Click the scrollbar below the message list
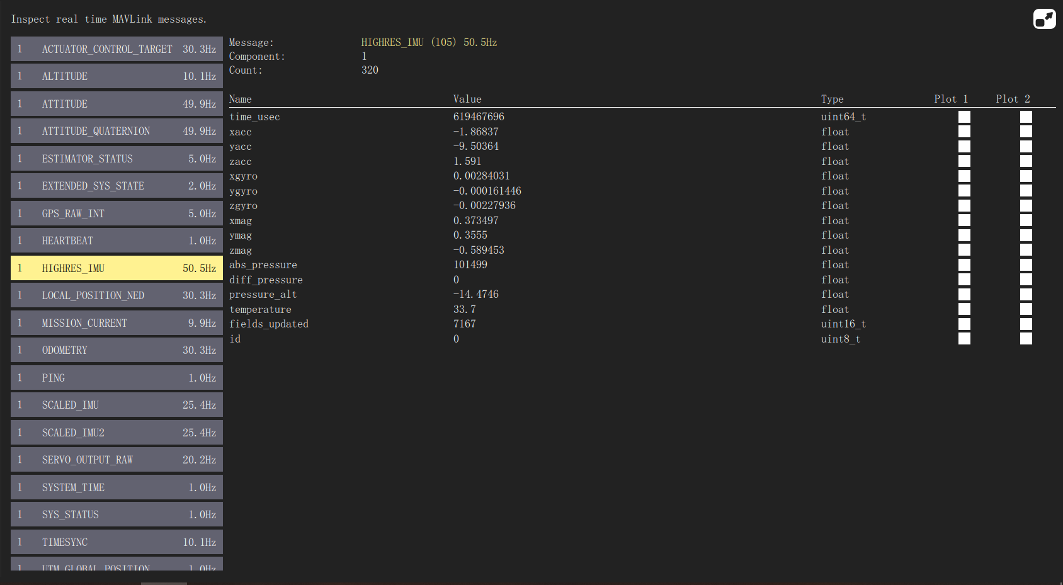This screenshot has height=585, width=1063. [164, 583]
